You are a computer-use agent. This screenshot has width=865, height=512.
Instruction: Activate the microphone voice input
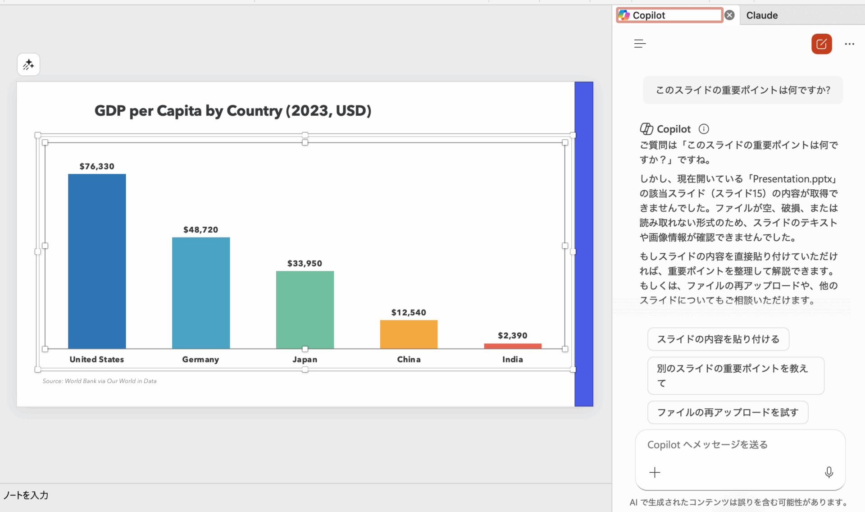point(829,472)
